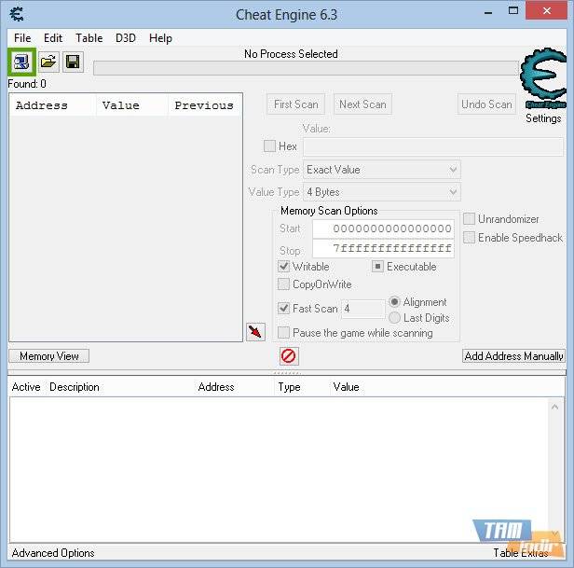Enable Speedhack checkbox
Viewport: 574px width, 568px height.
click(470, 238)
